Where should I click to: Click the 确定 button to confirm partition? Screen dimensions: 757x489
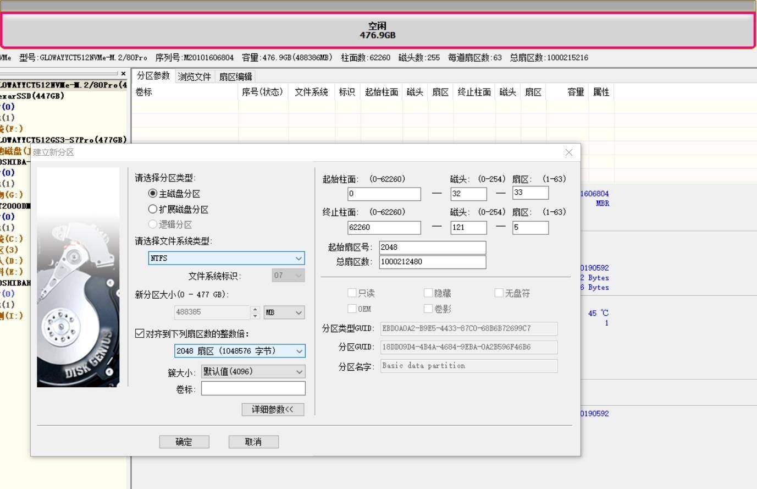tap(184, 441)
